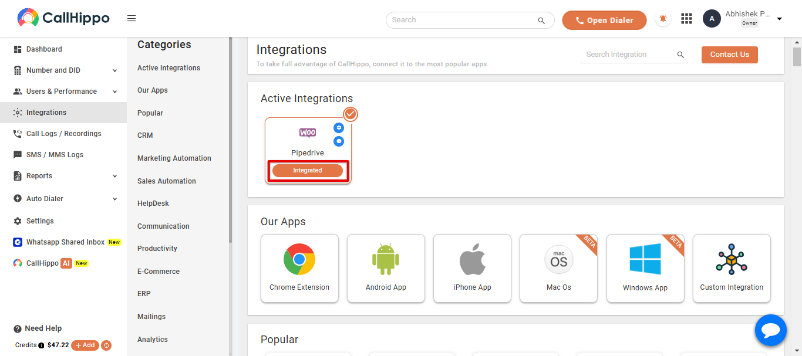Click the checkmark badge on Pipedrive card

click(351, 114)
